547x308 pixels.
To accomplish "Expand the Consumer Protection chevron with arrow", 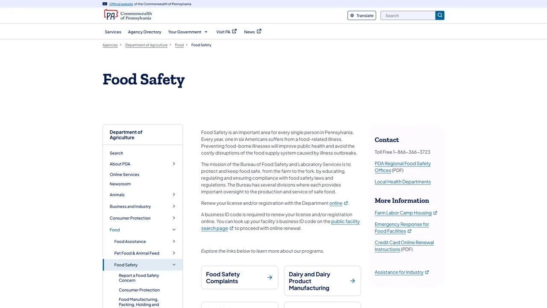I will pos(174,218).
